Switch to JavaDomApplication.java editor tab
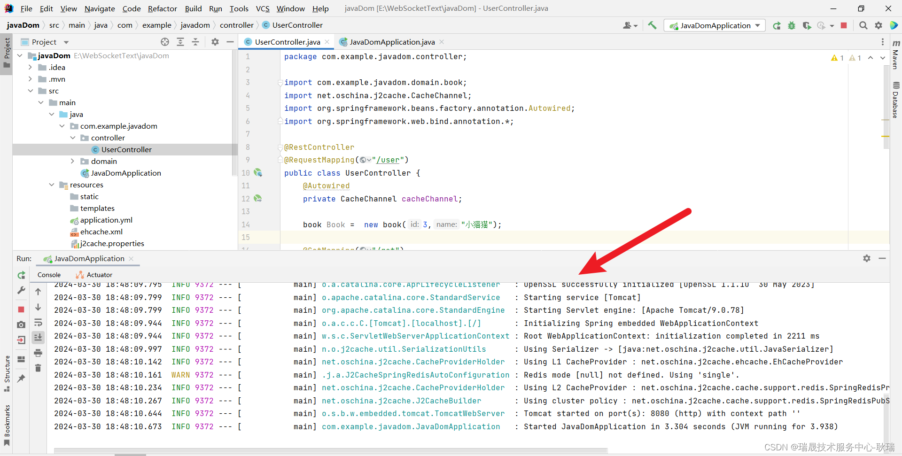 click(x=392, y=42)
